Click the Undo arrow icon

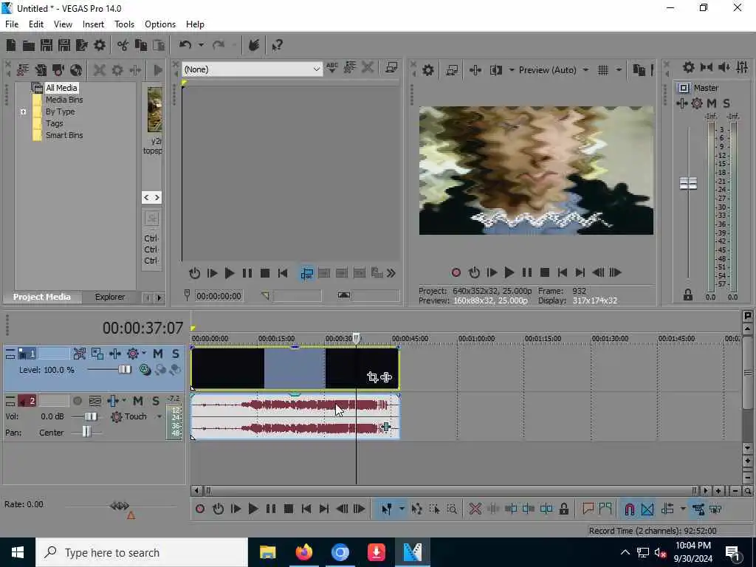click(x=185, y=45)
